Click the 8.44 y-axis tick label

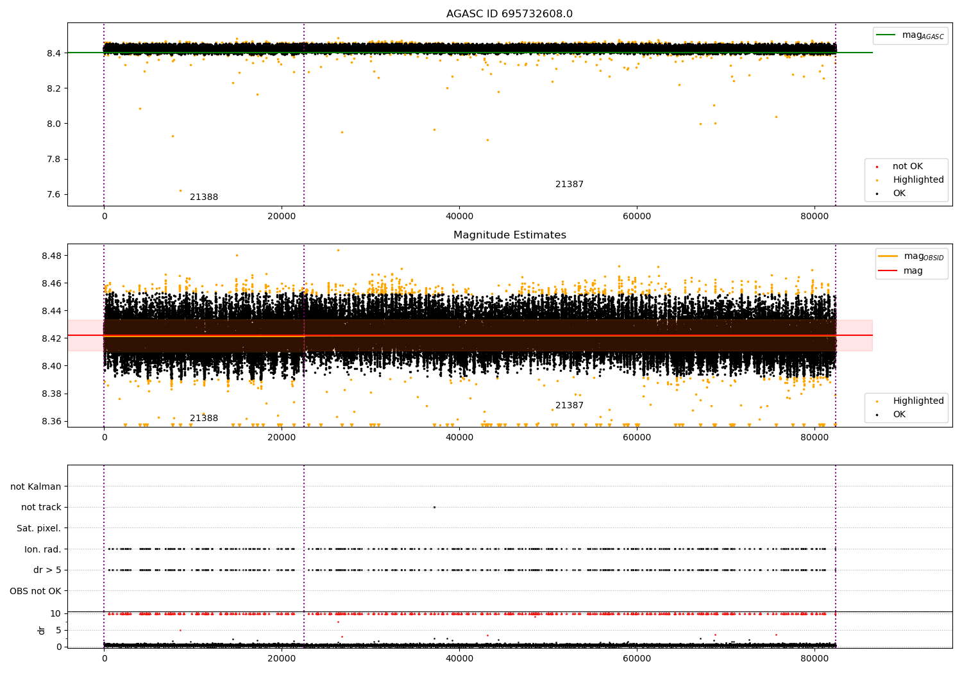click(x=51, y=312)
